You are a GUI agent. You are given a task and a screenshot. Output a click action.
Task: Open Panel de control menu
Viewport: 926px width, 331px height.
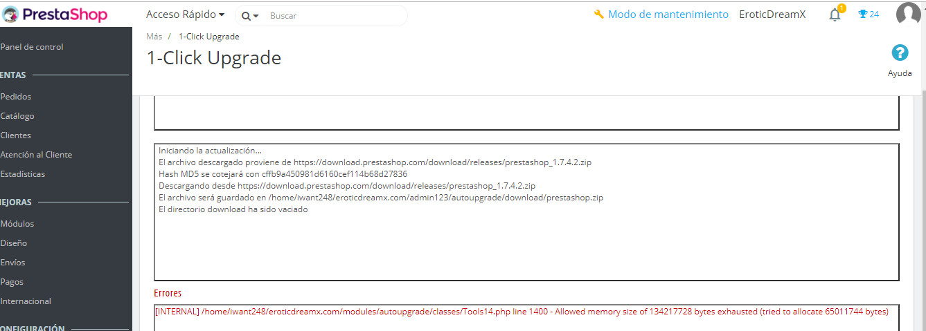[x=32, y=47]
